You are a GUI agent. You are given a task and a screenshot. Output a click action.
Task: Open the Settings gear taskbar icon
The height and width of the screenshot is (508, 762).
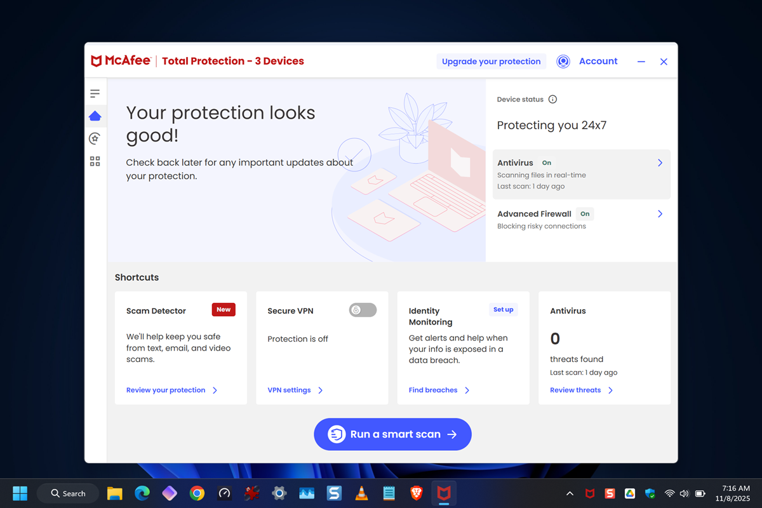[279, 493]
